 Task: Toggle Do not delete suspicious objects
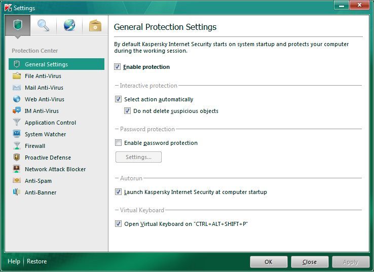tap(127, 110)
